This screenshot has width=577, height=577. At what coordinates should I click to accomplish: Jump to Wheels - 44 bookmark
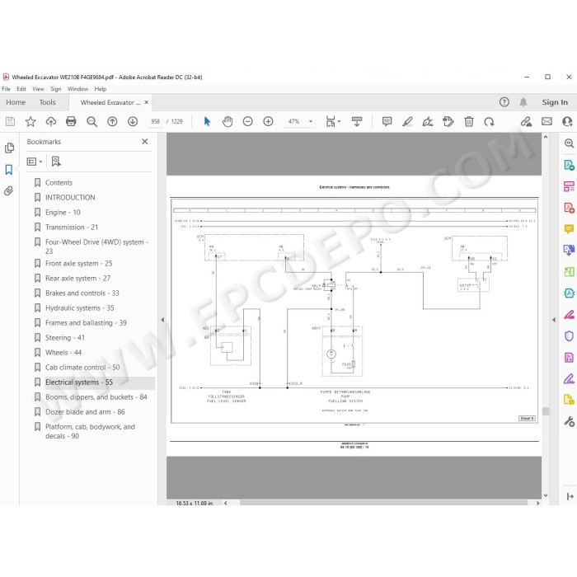point(63,353)
